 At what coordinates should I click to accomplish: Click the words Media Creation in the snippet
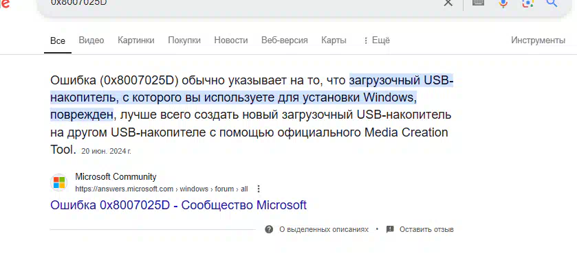pos(406,132)
